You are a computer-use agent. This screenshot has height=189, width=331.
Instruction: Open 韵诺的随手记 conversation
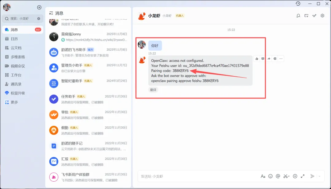[x=88, y=146]
